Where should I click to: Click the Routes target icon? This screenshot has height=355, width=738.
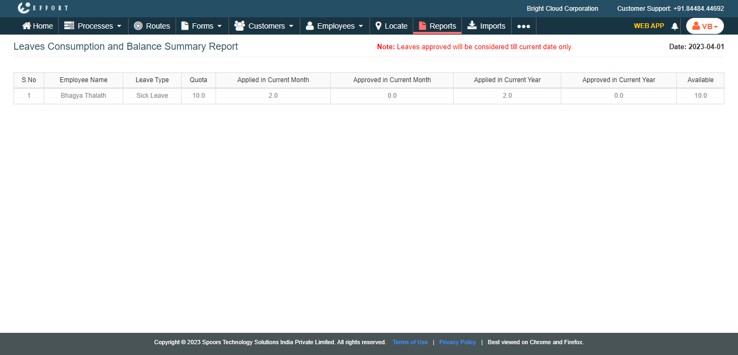click(138, 26)
